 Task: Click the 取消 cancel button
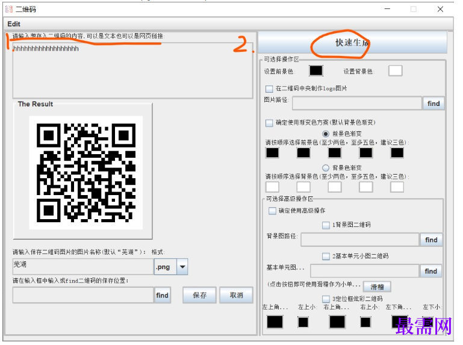point(236,295)
